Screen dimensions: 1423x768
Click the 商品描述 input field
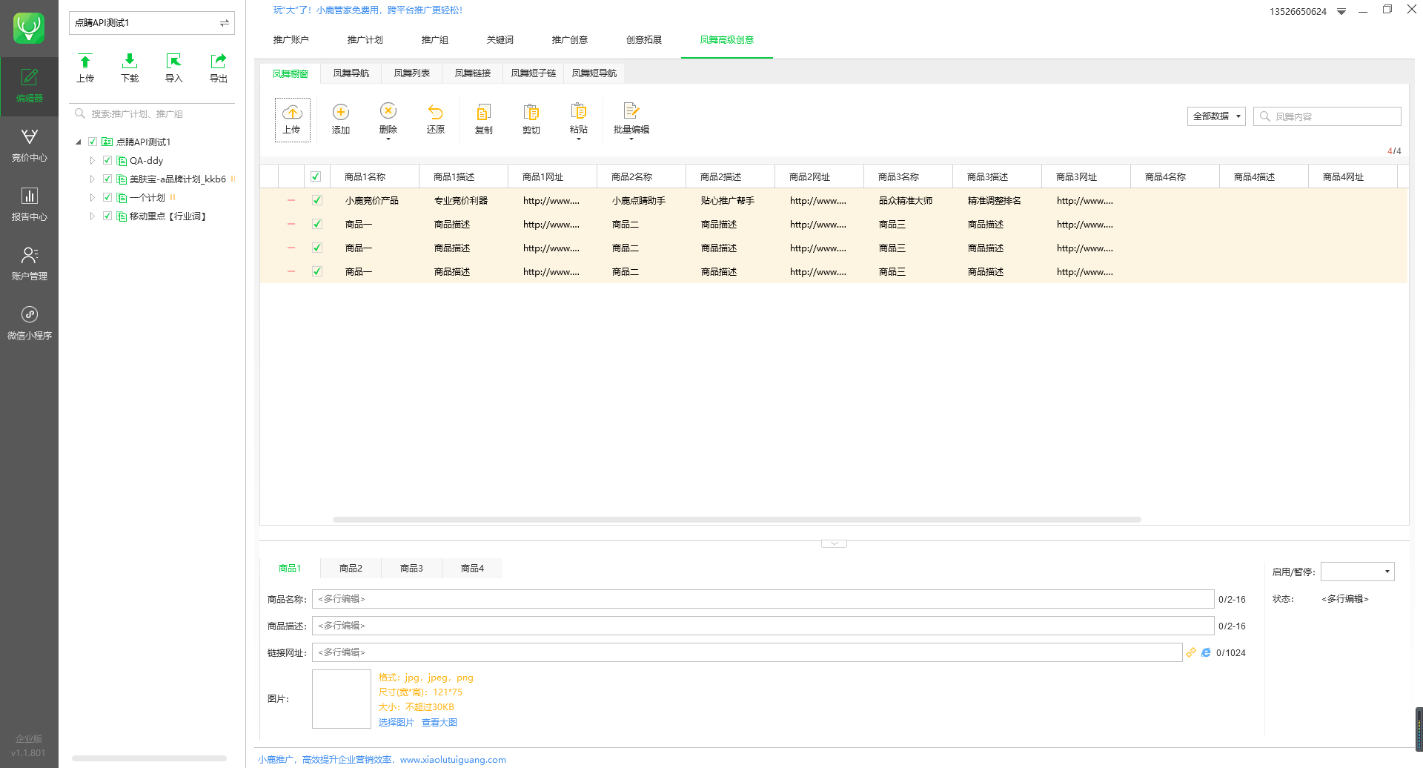click(763, 626)
